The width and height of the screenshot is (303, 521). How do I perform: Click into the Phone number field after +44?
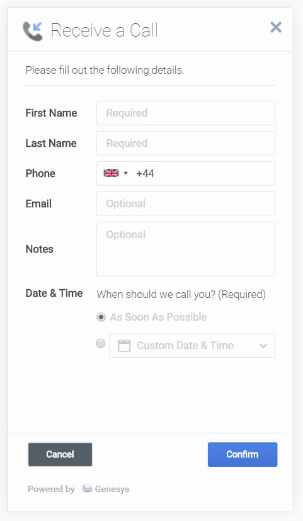tap(213, 173)
